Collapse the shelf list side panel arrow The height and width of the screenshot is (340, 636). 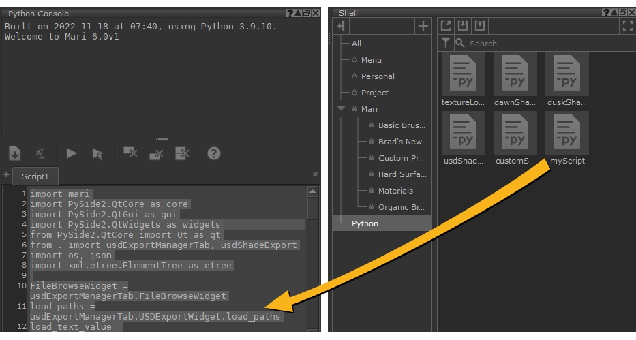(x=341, y=26)
